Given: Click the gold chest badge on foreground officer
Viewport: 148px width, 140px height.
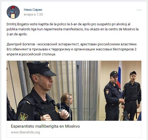Looking at the screenshot, I should 57,109.
